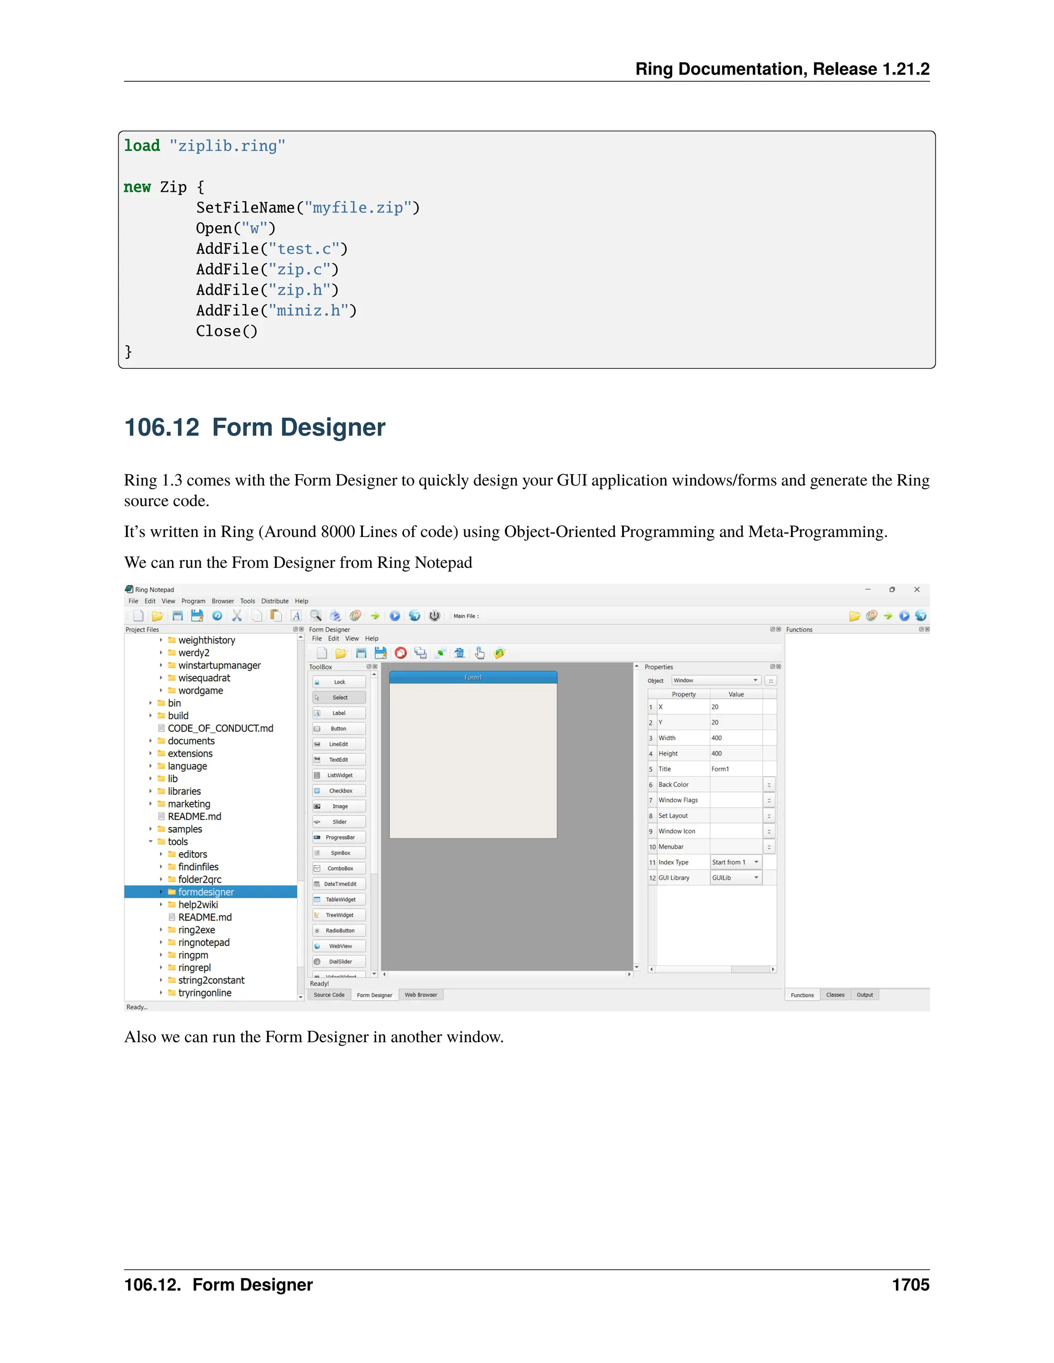1054x1363 pixels.
Task: Select the formdesigner folder in tree
Action: click(205, 892)
